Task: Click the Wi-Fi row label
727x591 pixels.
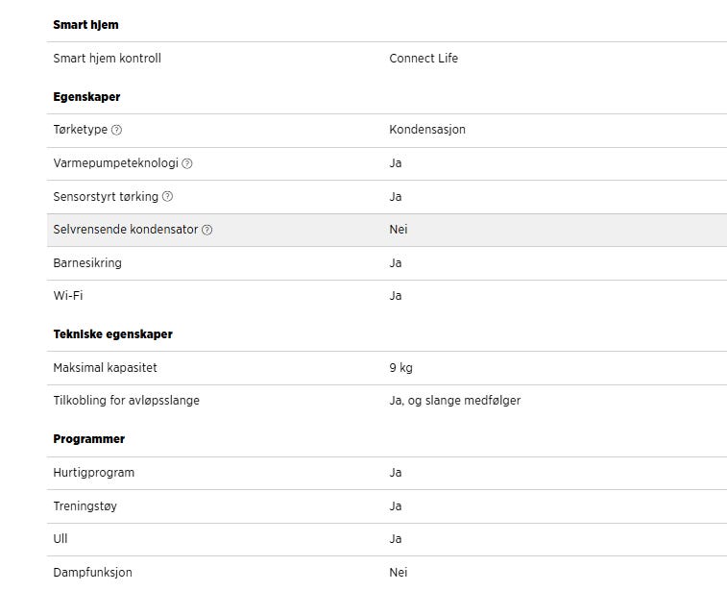Action: [67, 296]
